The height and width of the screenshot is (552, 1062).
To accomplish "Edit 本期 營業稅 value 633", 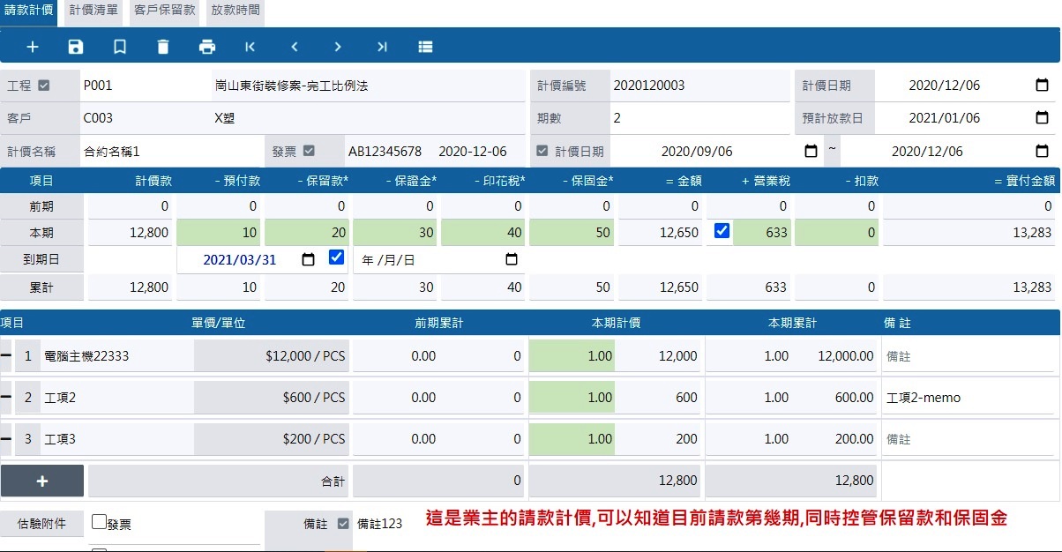I will click(x=761, y=233).
